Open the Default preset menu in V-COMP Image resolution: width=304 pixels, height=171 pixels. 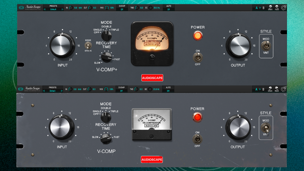(53, 91)
